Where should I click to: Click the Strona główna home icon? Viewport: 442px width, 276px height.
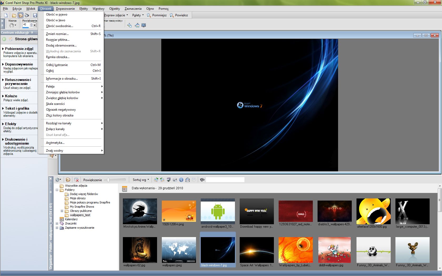[11, 39]
